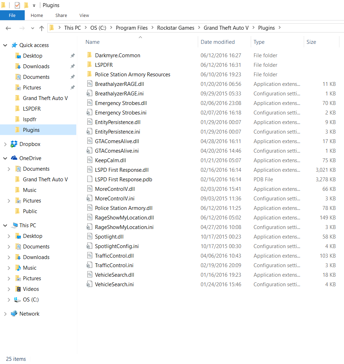The image size is (344, 364).
Task: Click the OneDrive cloud icon in sidebar
Action: tap(14, 158)
